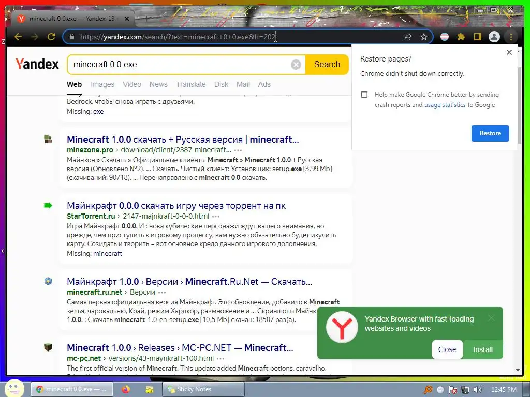Image resolution: width=530 pixels, height=397 pixels.
Task: Bookmark this page with the star icon
Action: (424, 37)
